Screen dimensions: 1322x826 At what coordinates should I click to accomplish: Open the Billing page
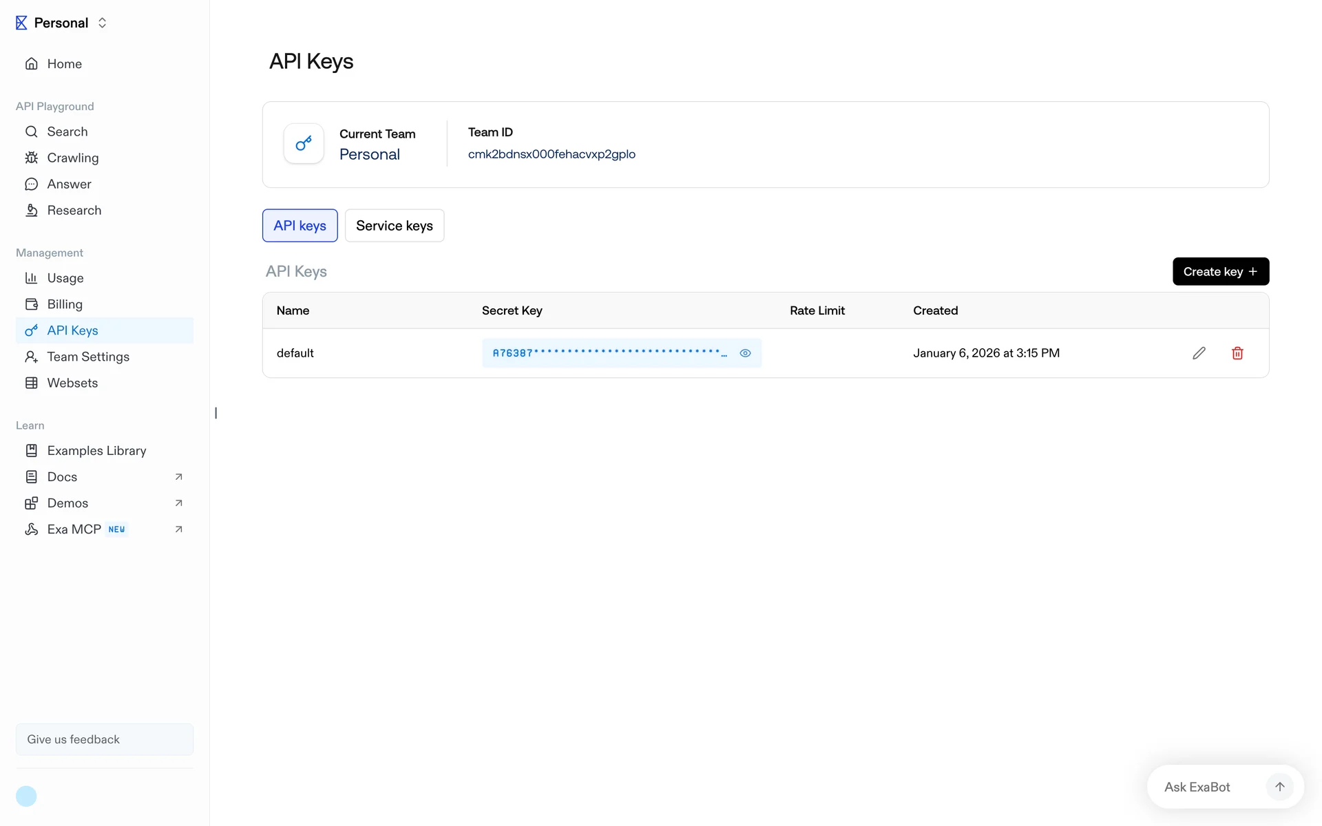(65, 304)
